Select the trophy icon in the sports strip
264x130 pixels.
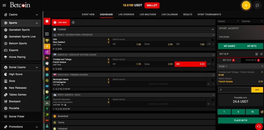pyautogui.click(x=47, y=40)
